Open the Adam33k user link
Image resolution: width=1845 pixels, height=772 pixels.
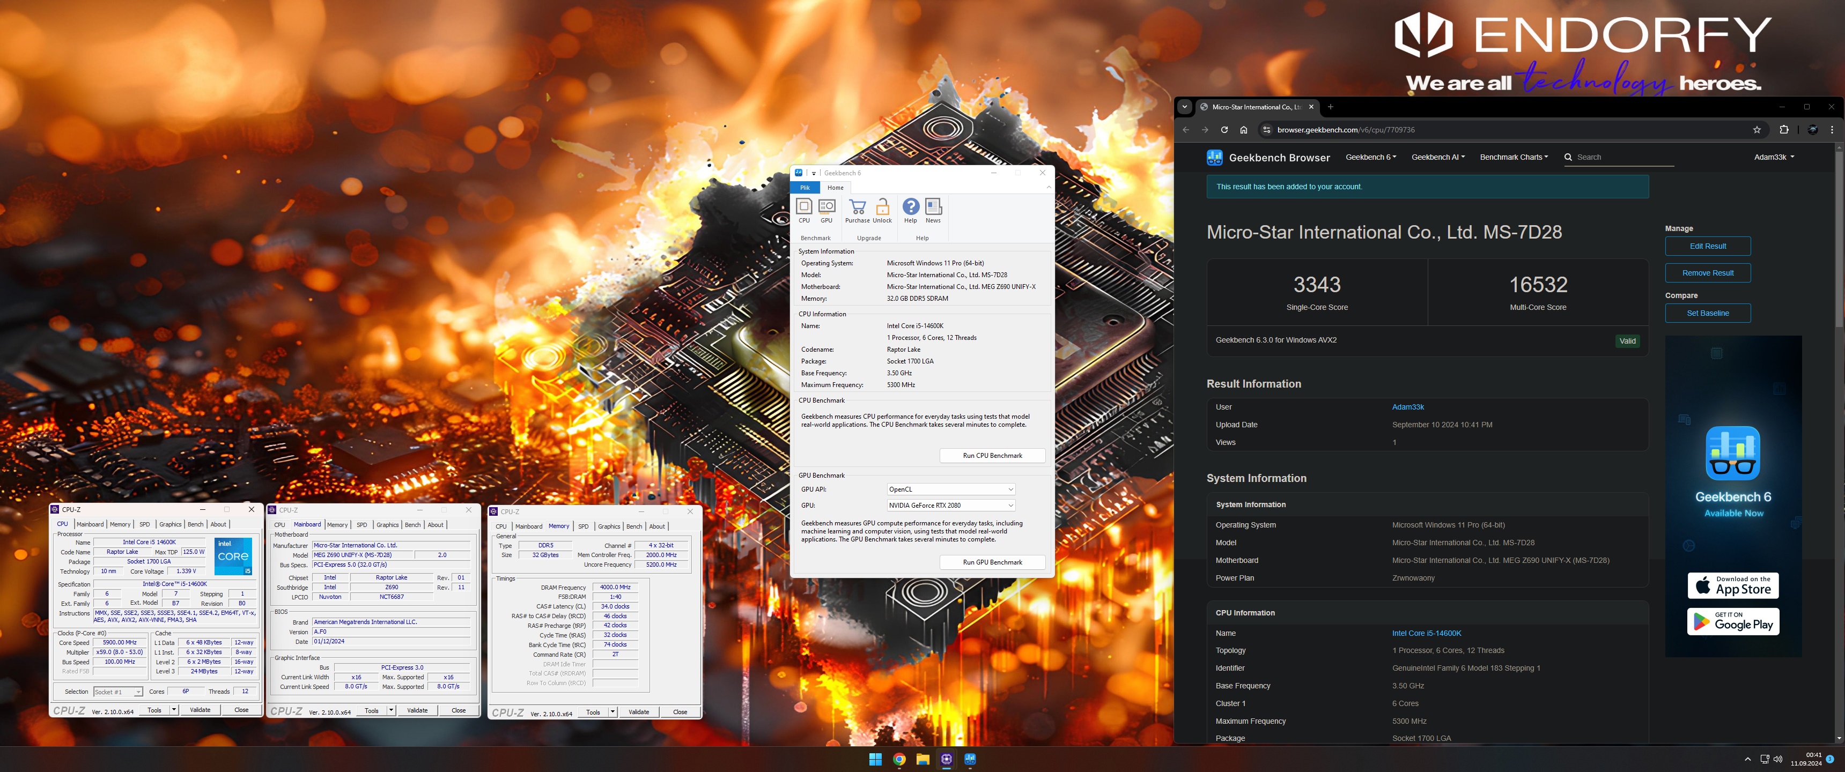point(1407,407)
